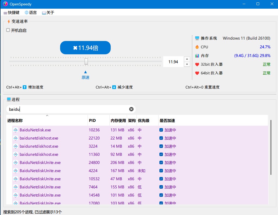The width and height of the screenshot is (278, 215).
Task: Click the red heart icon beside 32bit 注入器
Action: 197,64
